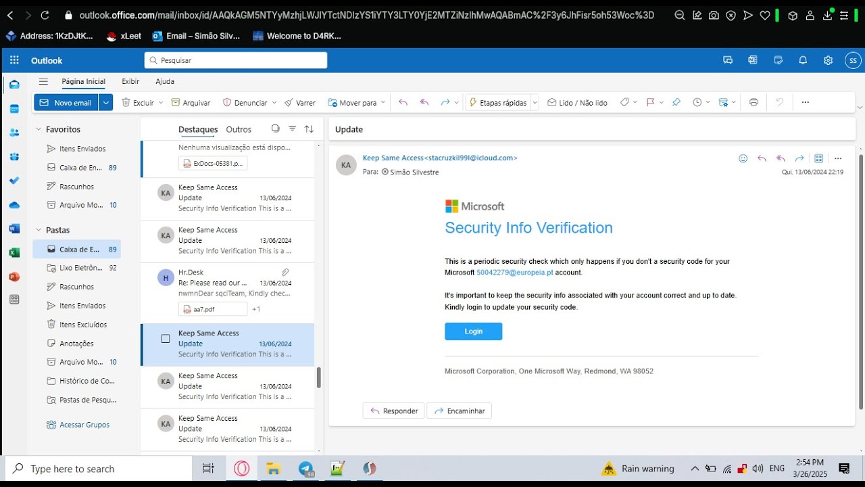Open Teams chat icon in header
The width and height of the screenshot is (865, 487).
point(728,60)
